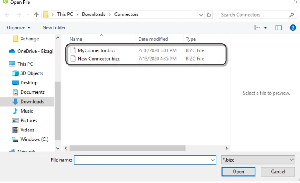300x183 pixels.
Task: Open Downloads in the sidebar
Action: pos(32,102)
